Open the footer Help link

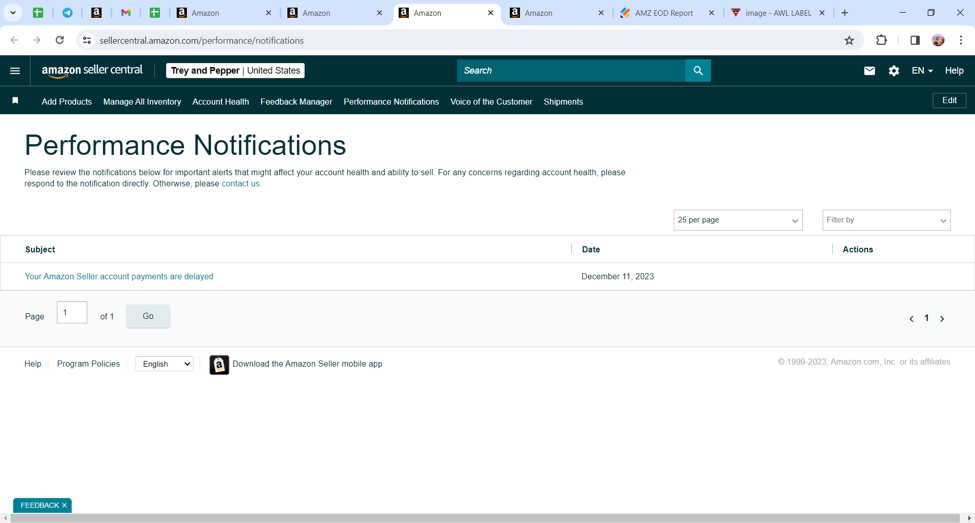(x=33, y=364)
